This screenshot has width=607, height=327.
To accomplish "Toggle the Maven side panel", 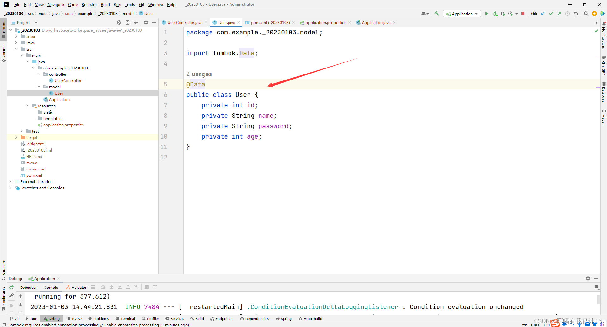I will click(x=604, y=117).
